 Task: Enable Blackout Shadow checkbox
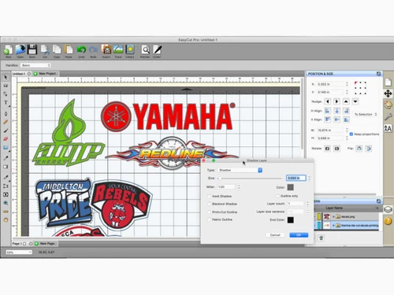click(x=210, y=204)
